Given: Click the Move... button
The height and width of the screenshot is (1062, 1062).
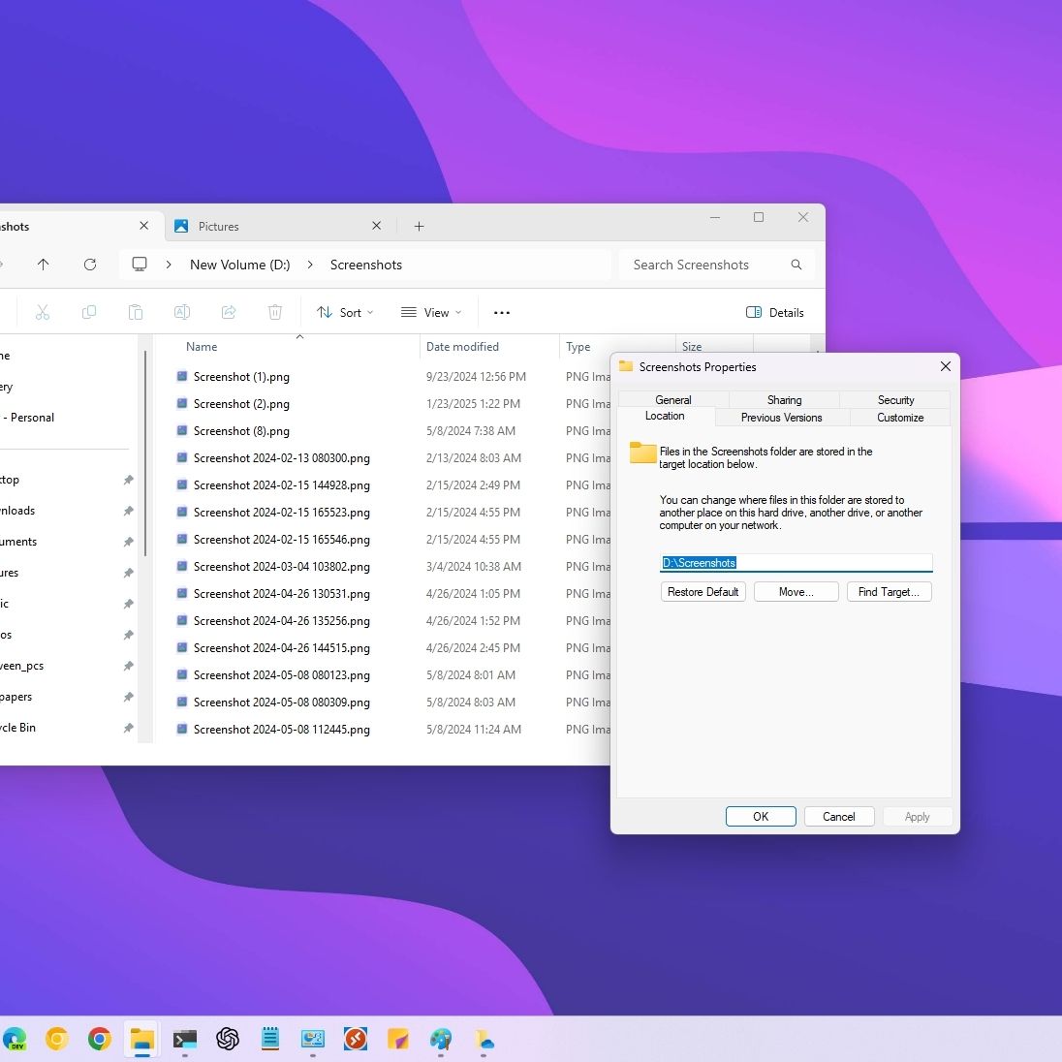Looking at the screenshot, I should click(796, 592).
